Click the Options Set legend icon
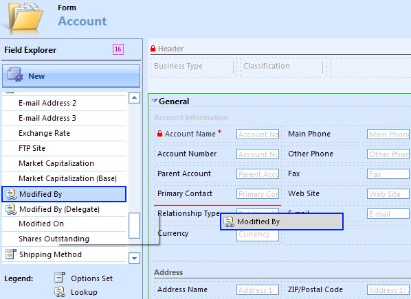Screen dimensions: 411x299 [60, 278]
